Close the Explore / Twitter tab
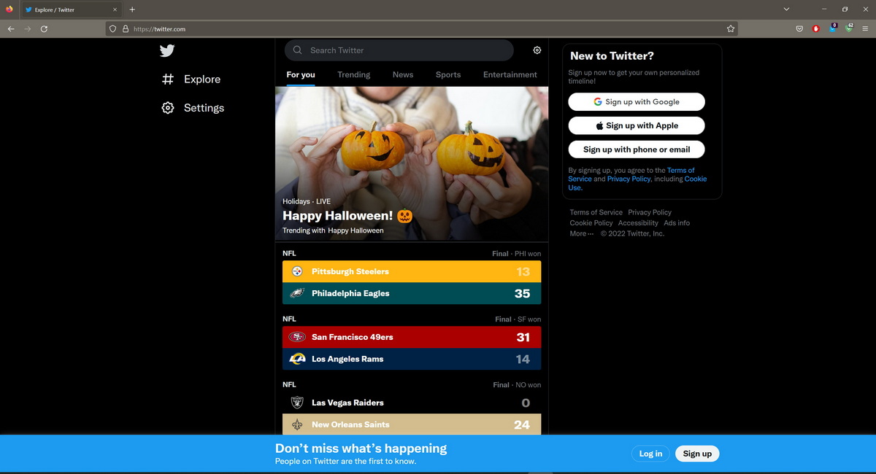Screen dimensions: 876x474 pos(115,9)
